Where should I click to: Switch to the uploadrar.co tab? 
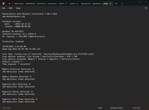pos(97,4)
